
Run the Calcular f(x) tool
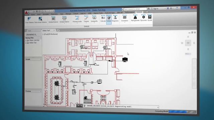coord(103,19)
